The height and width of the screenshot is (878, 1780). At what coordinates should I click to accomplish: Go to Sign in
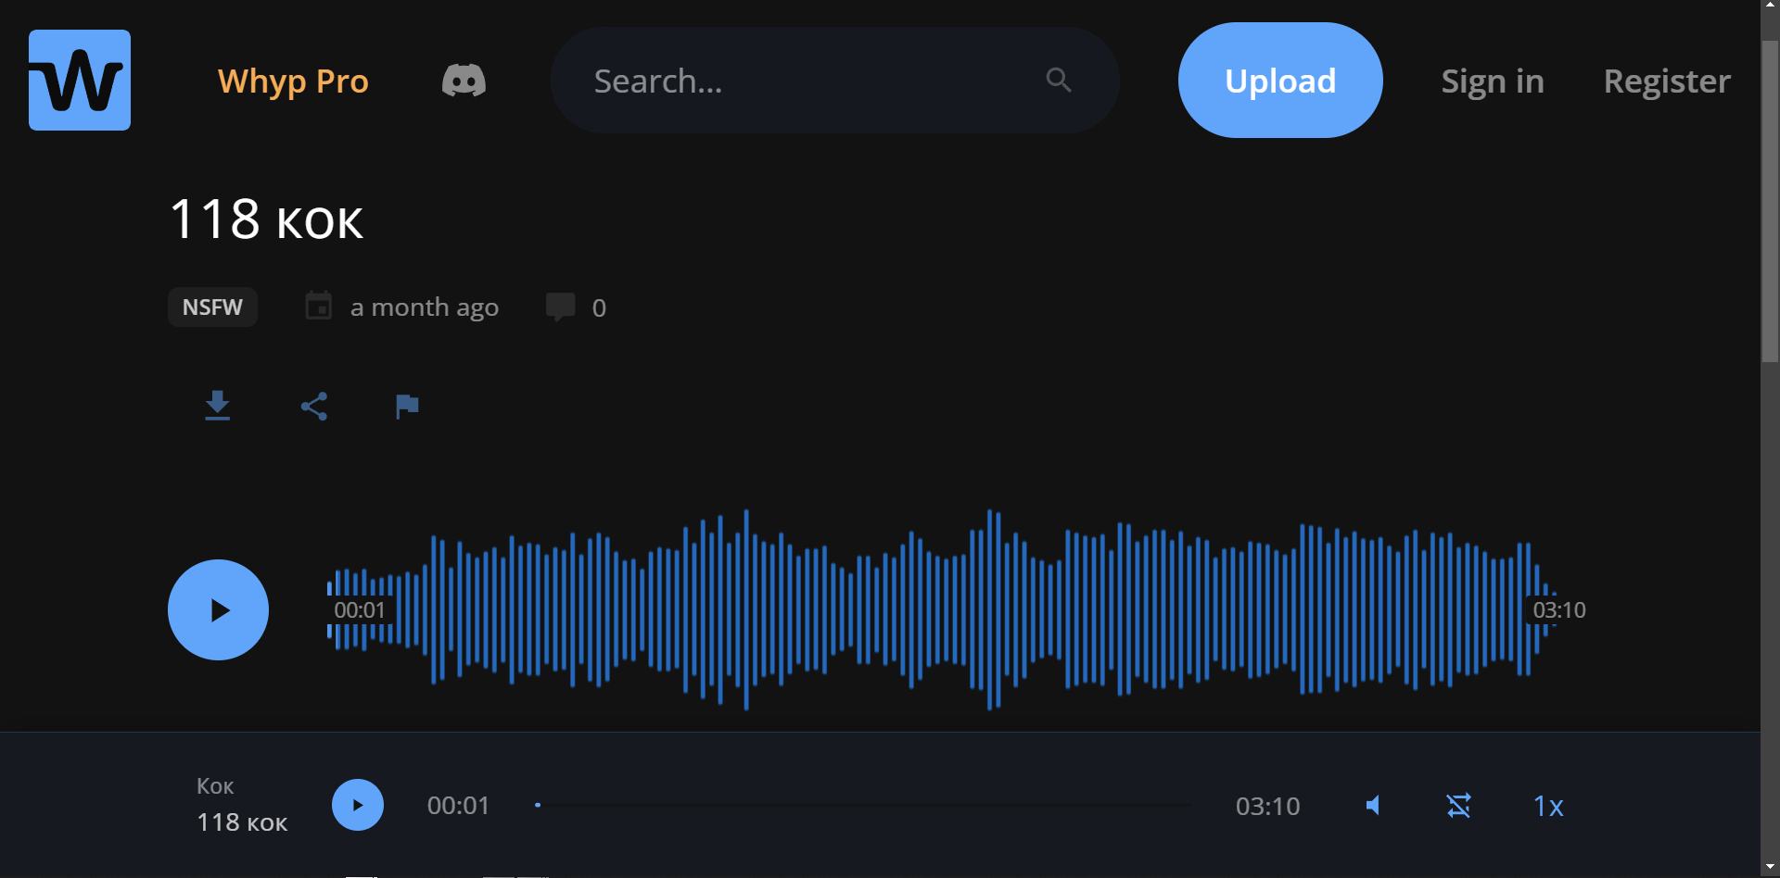pyautogui.click(x=1492, y=82)
